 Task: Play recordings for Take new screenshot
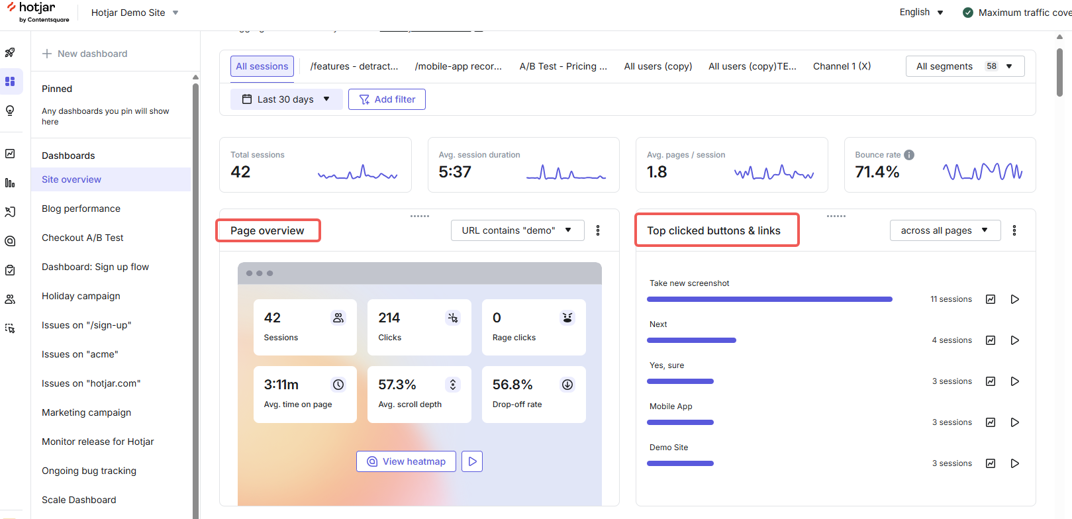(1014, 299)
